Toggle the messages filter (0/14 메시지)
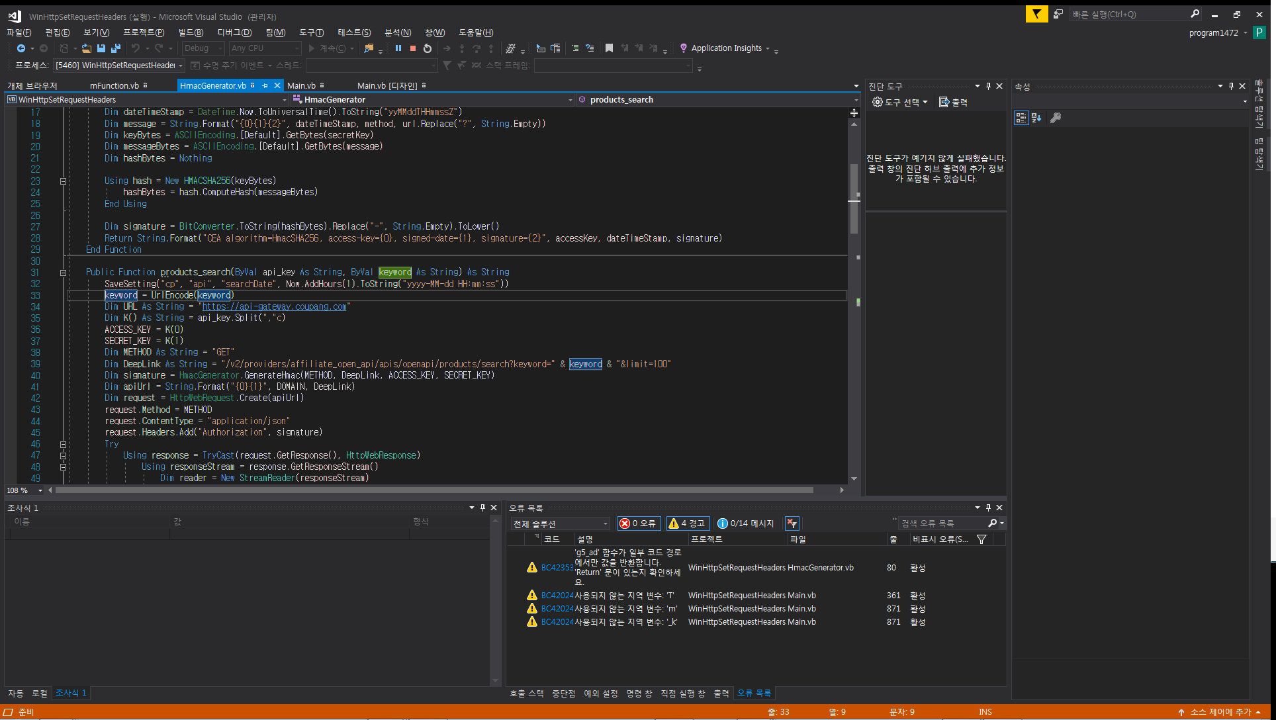This screenshot has width=1276, height=720. [x=746, y=523]
